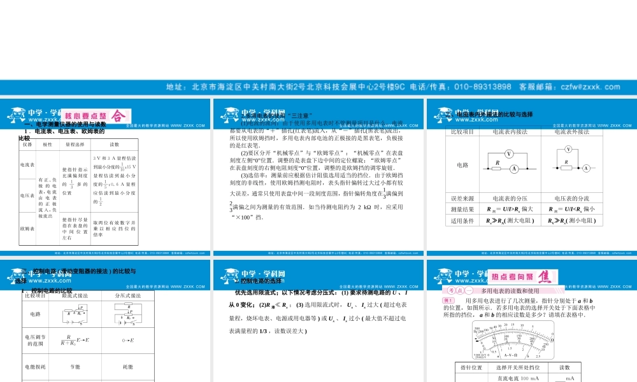
Task: Click the mascot logo on the 热点看聚焦 slide
Action: [x=443, y=276]
